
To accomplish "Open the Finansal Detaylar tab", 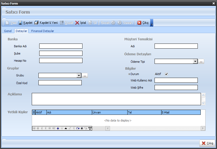I will [42, 31].
